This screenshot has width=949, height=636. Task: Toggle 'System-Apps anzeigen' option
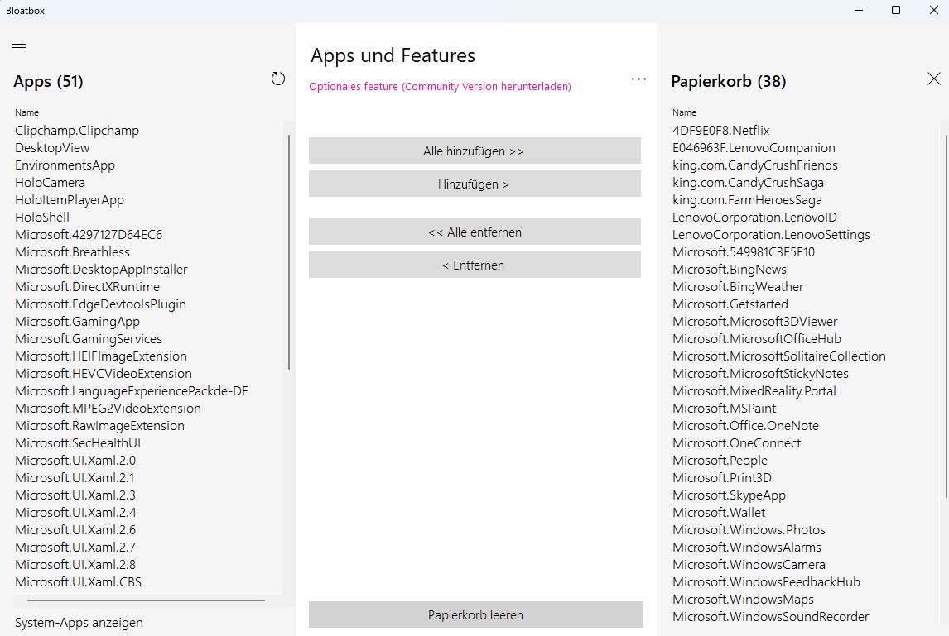[x=79, y=623]
